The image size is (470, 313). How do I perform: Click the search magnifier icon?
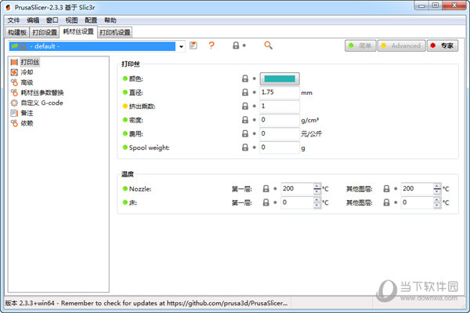(268, 45)
